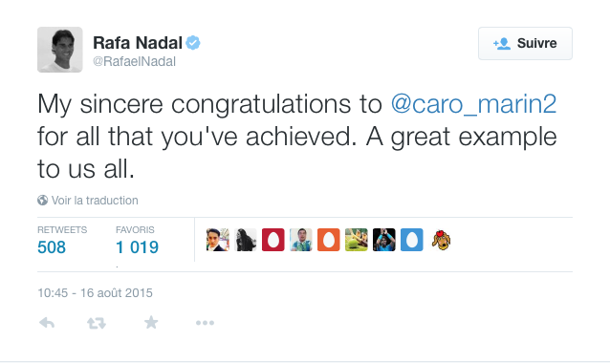Screen dimensions: 610x363
Task: Retweet this tweet via the retweet icon
Action: (97, 323)
